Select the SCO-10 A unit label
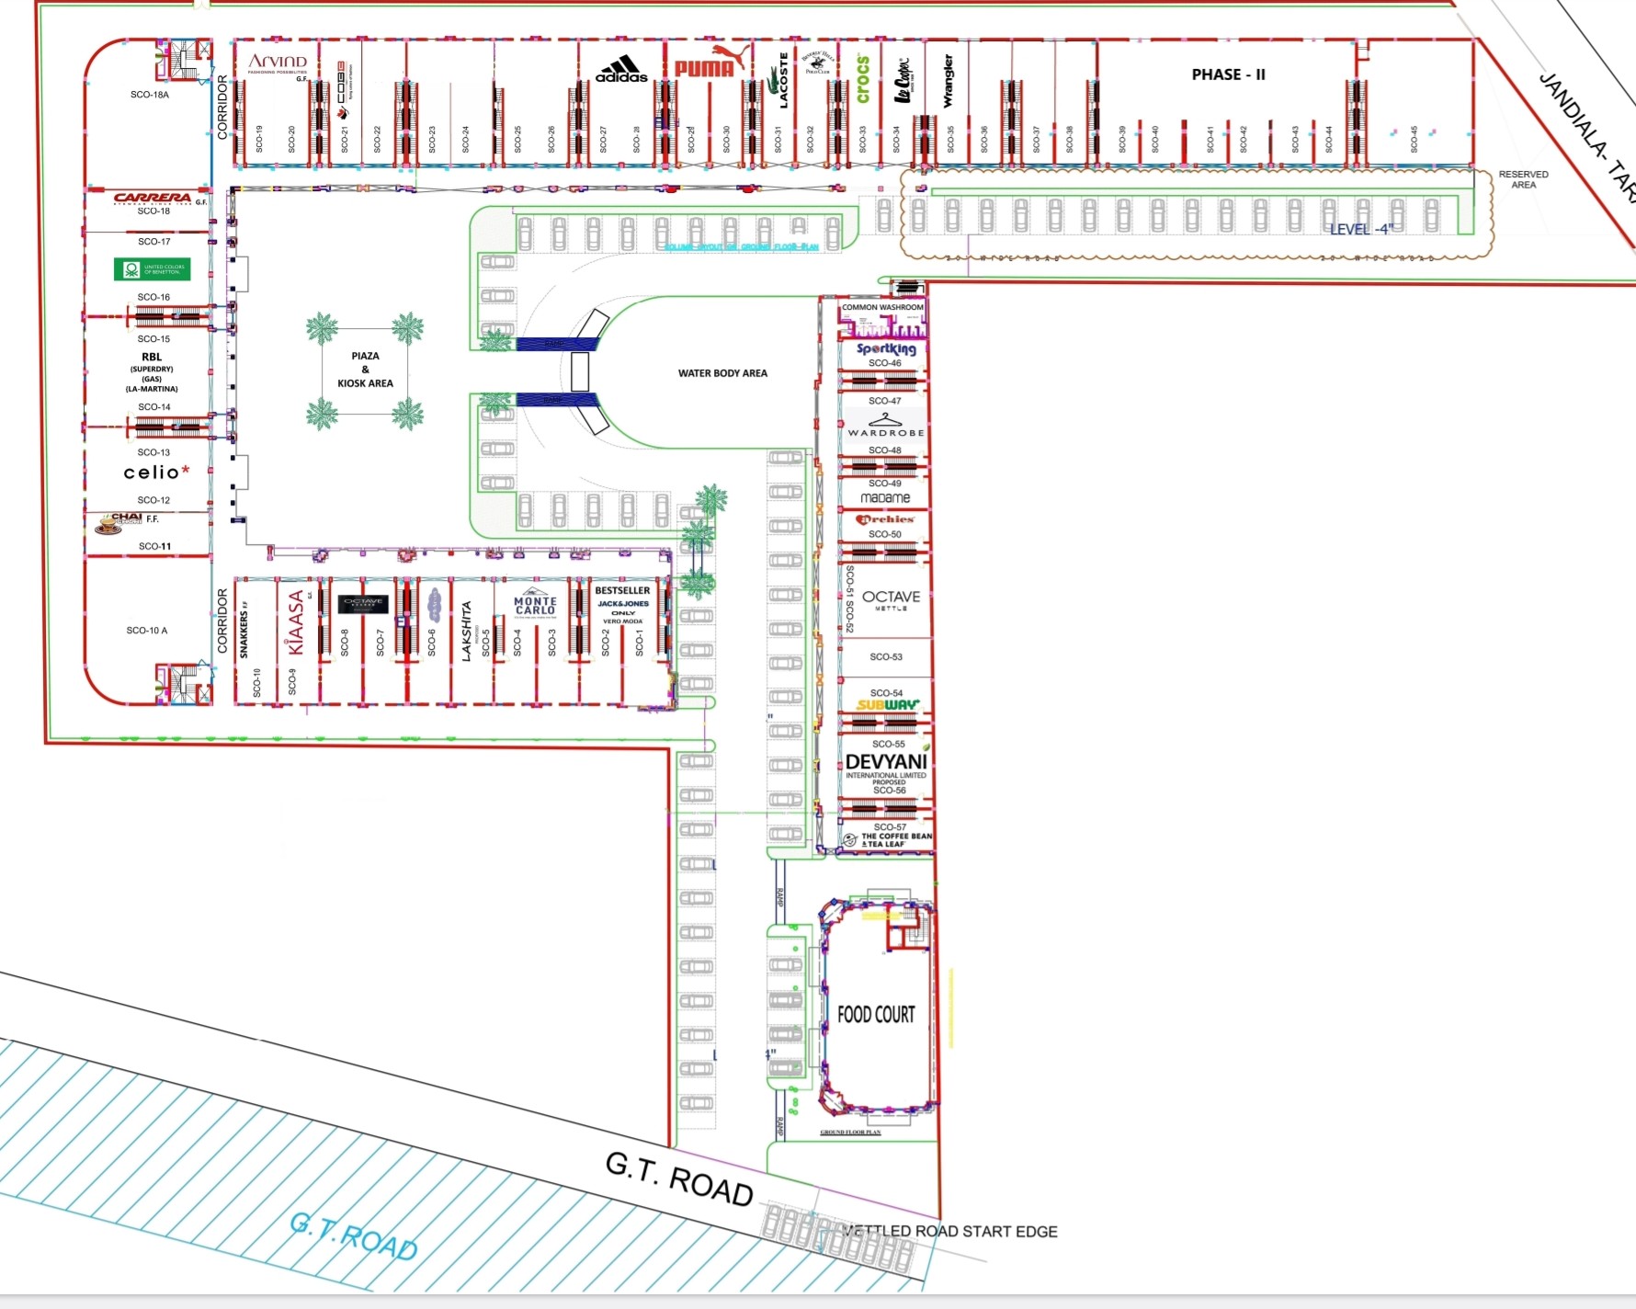This screenshot has width=1636, height=1309. pyautogui.click(x=147, y=631)
